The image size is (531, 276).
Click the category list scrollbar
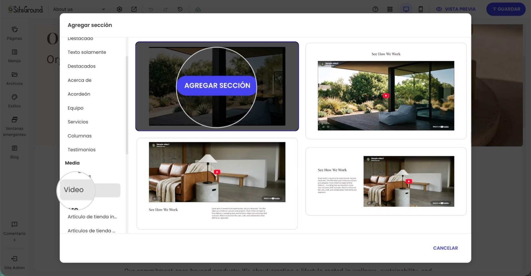tap(127, 105)
